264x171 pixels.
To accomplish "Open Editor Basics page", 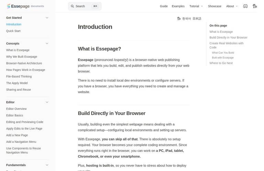I will [14, 115].
